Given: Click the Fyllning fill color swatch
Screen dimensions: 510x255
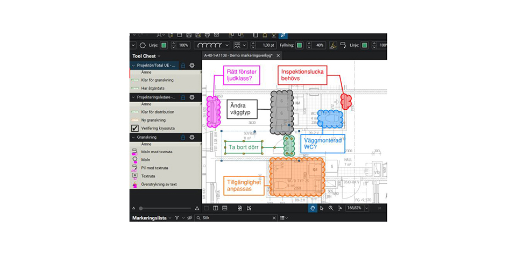Looking at the screenshot, I should point(300,45).
